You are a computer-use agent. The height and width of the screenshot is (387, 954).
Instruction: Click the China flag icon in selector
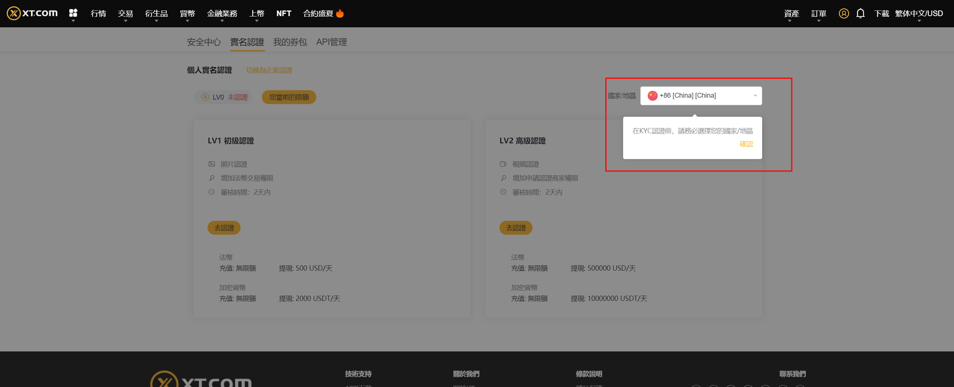click(652, 96)
